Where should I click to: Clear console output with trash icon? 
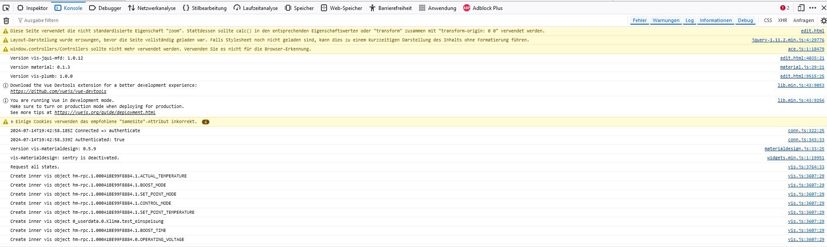[x=6, y=20]
